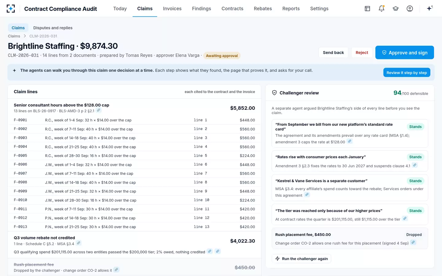Reject the Brightline Staffing claim
The width and height of the screenshot is (442, 276).
point(362,53)
